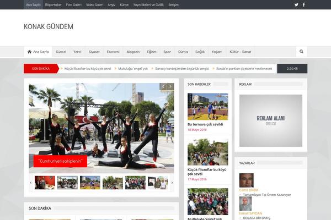Click the date 17 Mayıs 2016
The image size is (331, 220).
tap(197, 179)
